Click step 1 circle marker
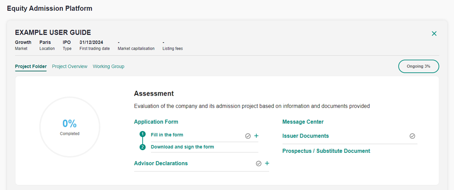454x190 pixels. pos(142,134)
